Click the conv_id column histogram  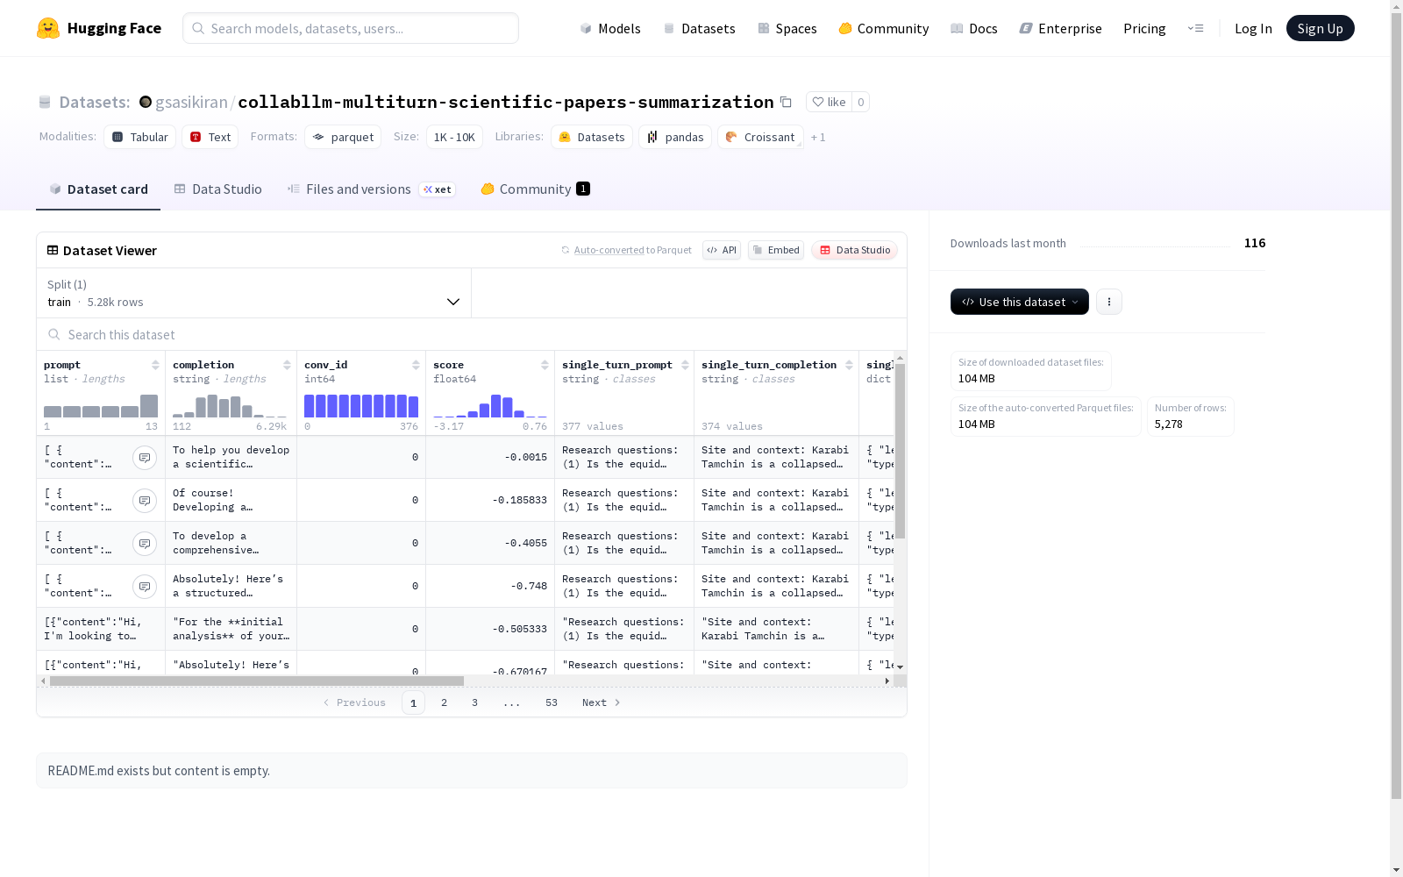(361, 406)
